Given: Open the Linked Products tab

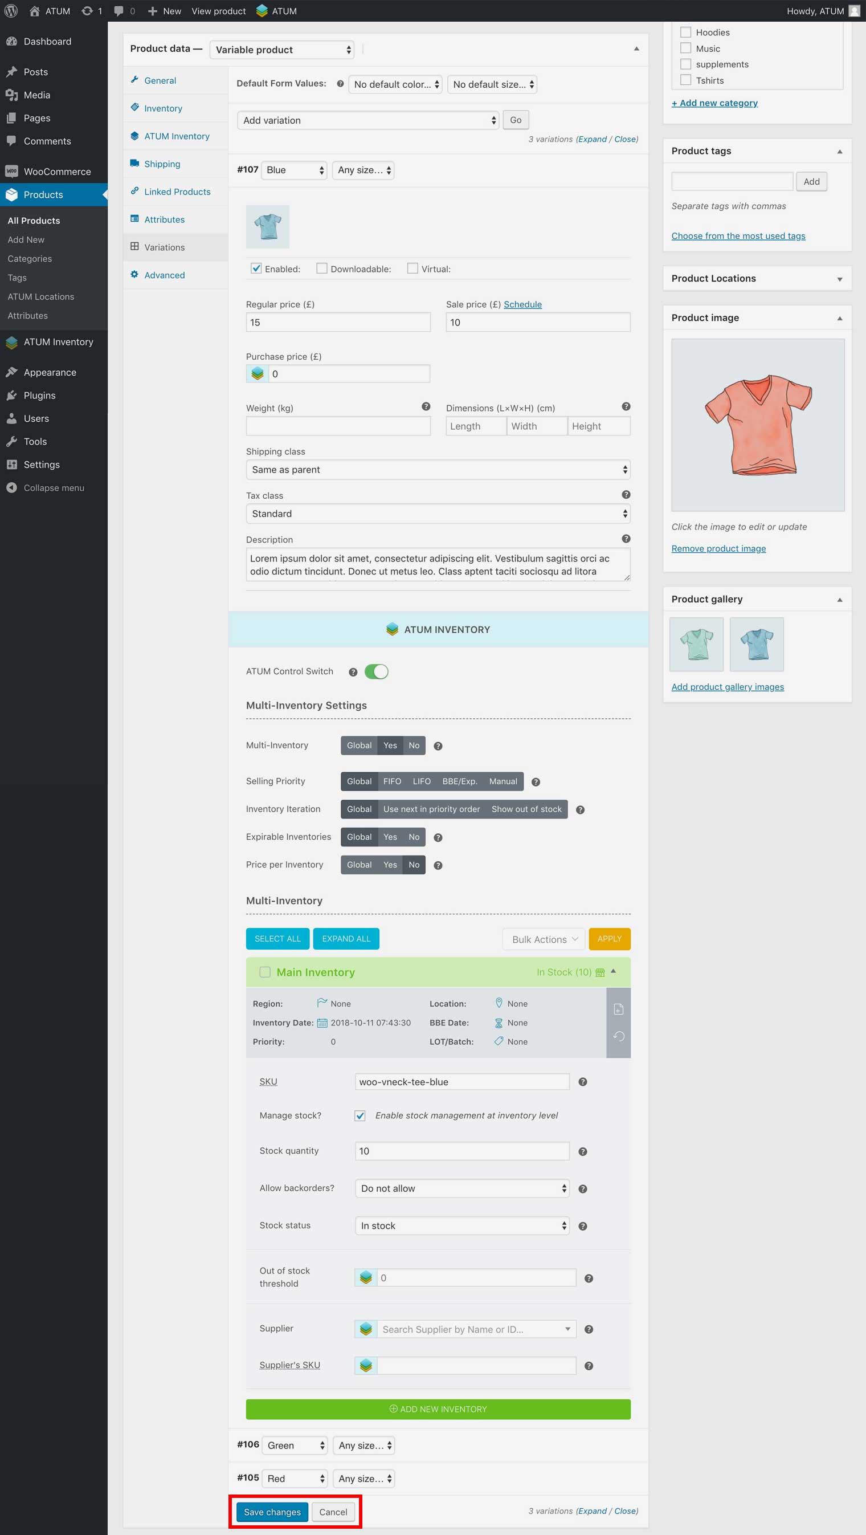Looking at the screenshot, I should point(177,192).
